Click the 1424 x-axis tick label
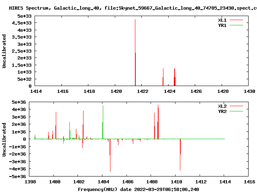This screenshot has height=193, width=257. tap(169, 91)
